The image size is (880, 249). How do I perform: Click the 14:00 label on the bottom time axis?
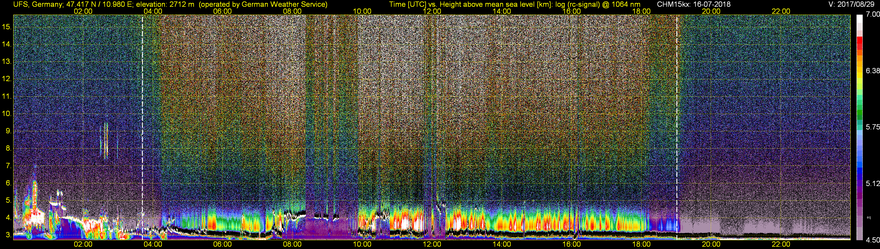[x=502, y=244]
